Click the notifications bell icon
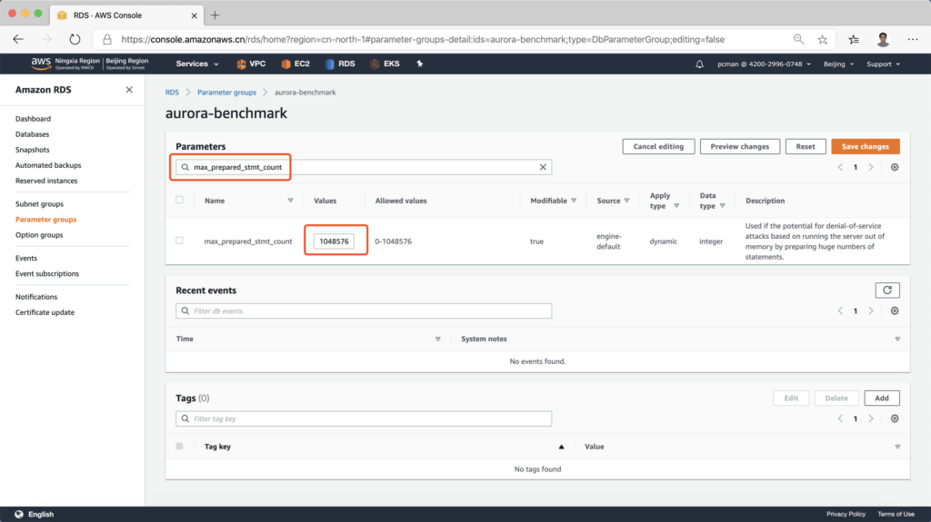The height and width of the screenshot is (522, 931). 699,64
